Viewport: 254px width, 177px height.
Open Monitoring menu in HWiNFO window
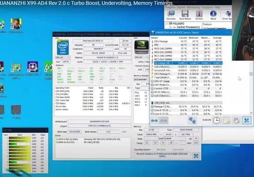[193, 7]
